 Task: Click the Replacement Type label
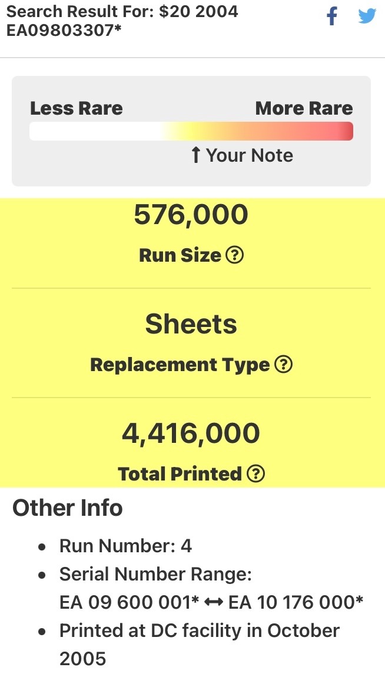point(180,365)
